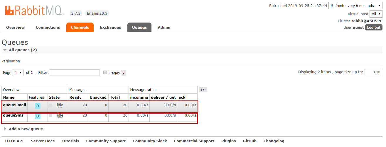Viewport: 386px width, 147px height.
Task: Select the Queues tab
Action: click(139, 27)
